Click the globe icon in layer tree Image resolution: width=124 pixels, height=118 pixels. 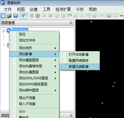[x=9, y=30]
